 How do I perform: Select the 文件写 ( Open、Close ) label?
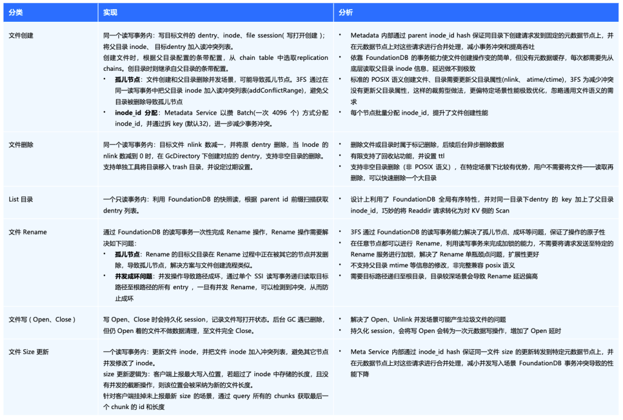pyautogui.click(x=42, y=320)
